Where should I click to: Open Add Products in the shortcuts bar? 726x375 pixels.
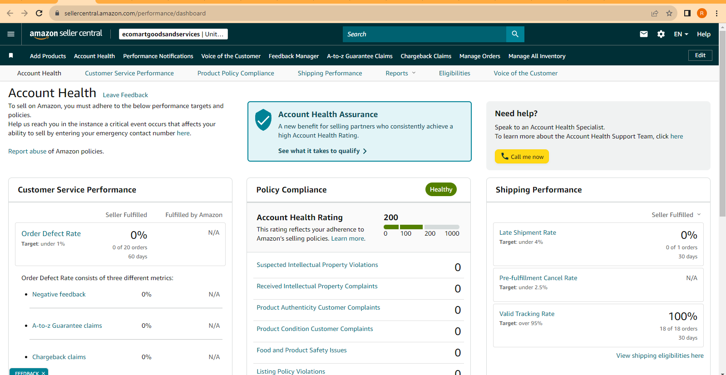48,56
